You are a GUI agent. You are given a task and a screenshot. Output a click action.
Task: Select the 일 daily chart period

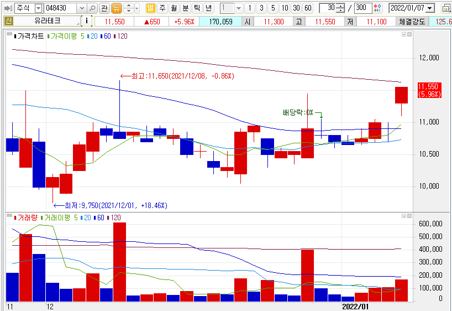(150, 8)
